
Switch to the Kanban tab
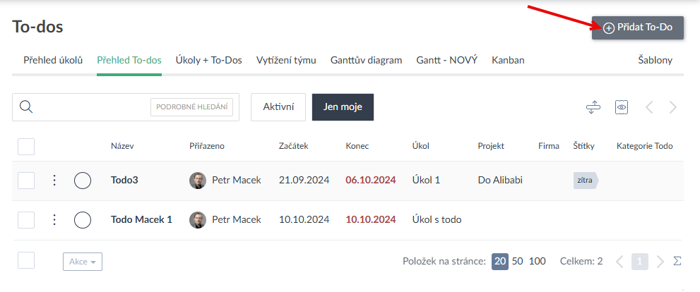click(x=508, y=60)
